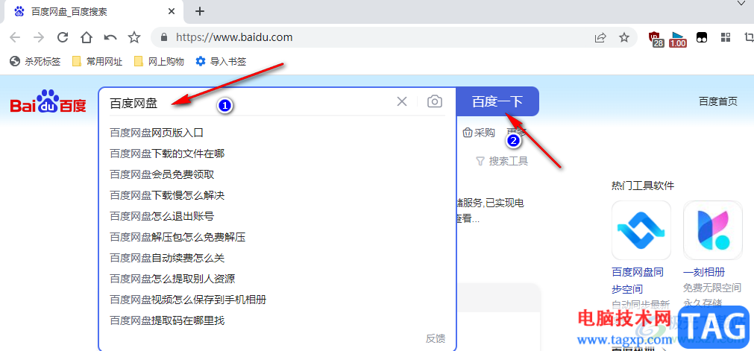The width and height of the screenshot is (754, 351).
Task: Open the 一刻相册 app icon
Action: click(x=713, y=230)
